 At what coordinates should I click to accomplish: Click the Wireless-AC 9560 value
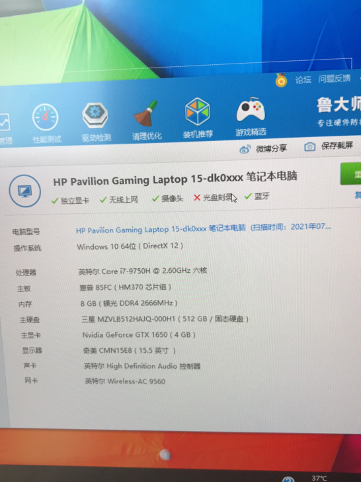point(125,381)
